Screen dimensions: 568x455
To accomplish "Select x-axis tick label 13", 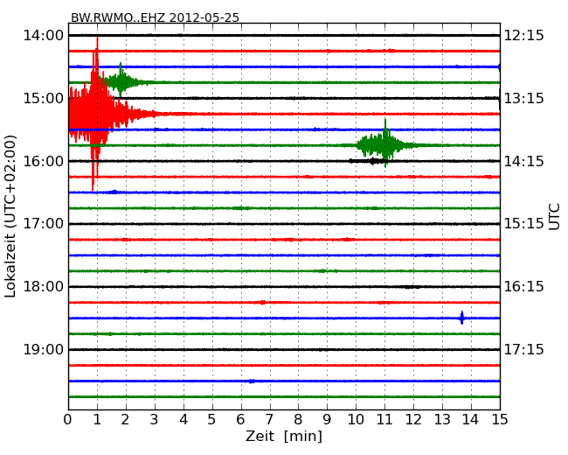I will click(442, 420).
